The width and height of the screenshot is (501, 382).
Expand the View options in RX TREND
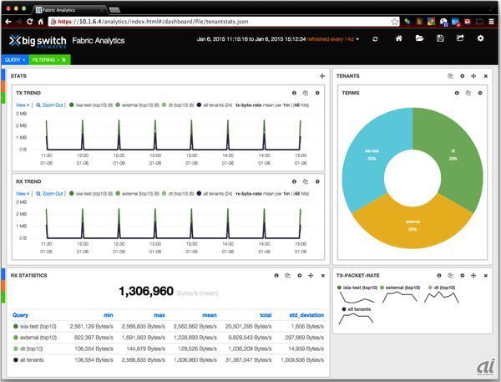tap(23, 193)
